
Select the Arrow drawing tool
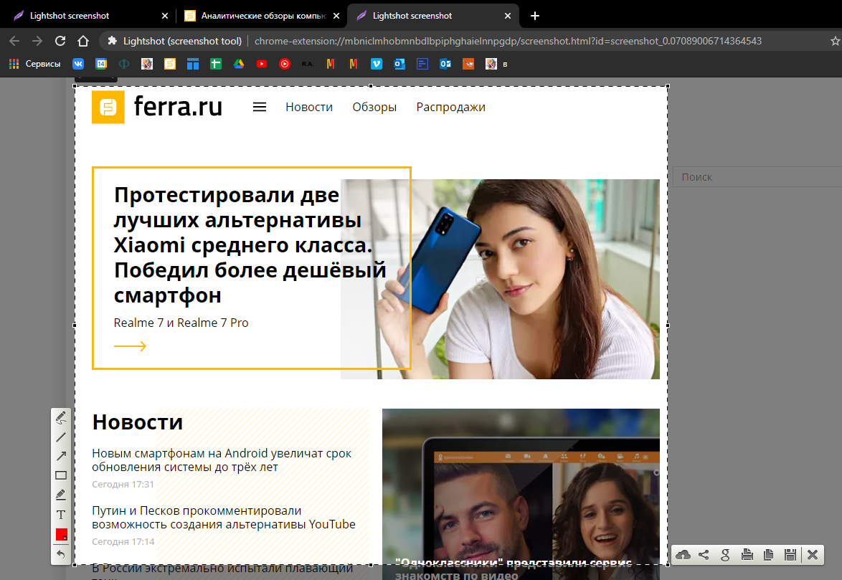pos(61,456)
